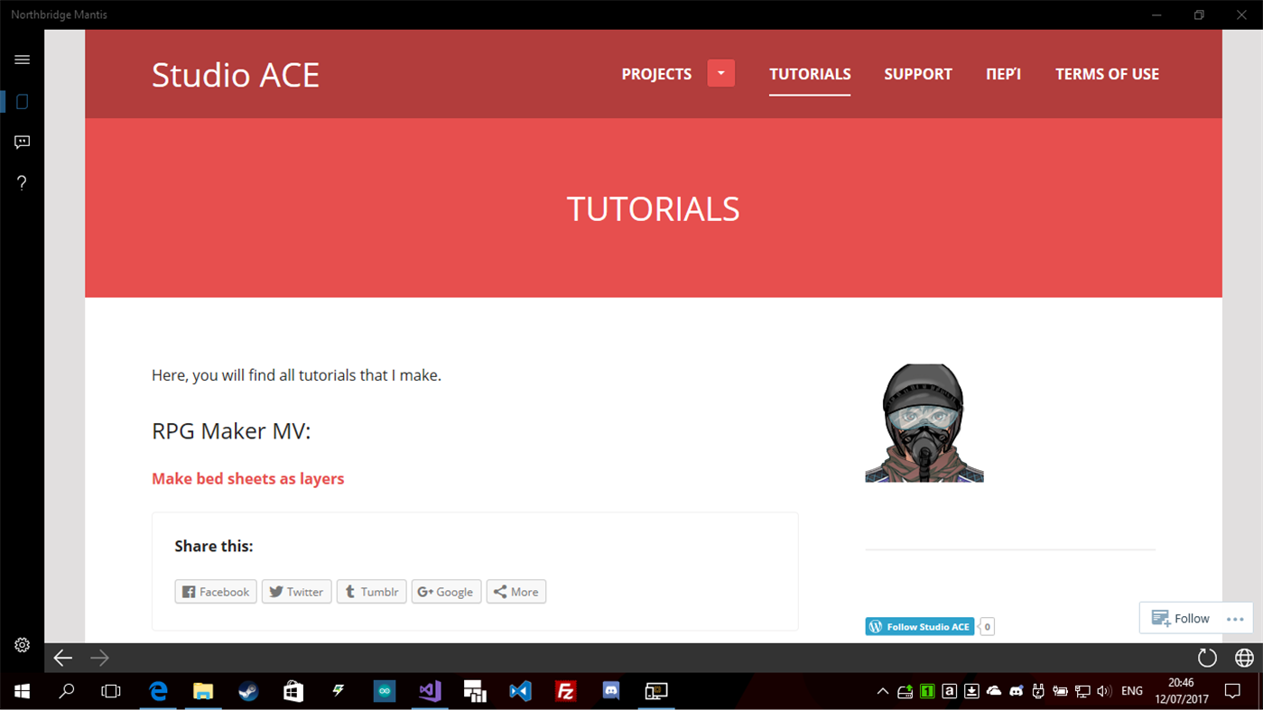Switch the ENG input language indicator
The width and height of the screenshot is (1263, 710).
click(x=1132, y=691)
